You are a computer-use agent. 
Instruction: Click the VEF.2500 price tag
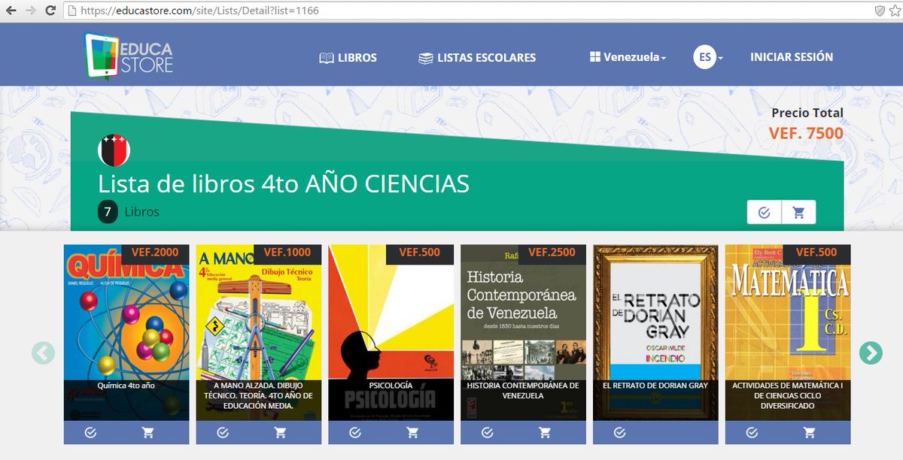(x=552, y=253)
